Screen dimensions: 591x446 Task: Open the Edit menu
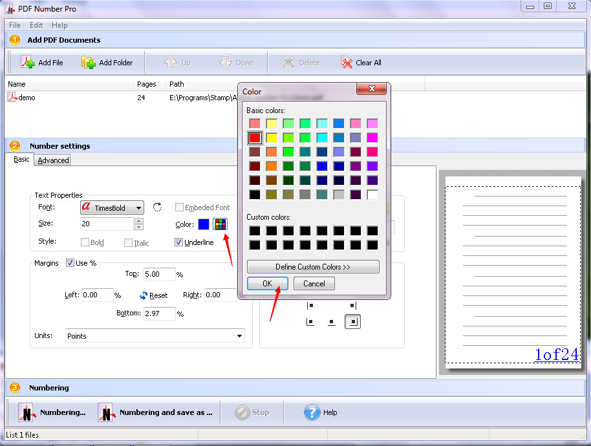coord(36,25)
